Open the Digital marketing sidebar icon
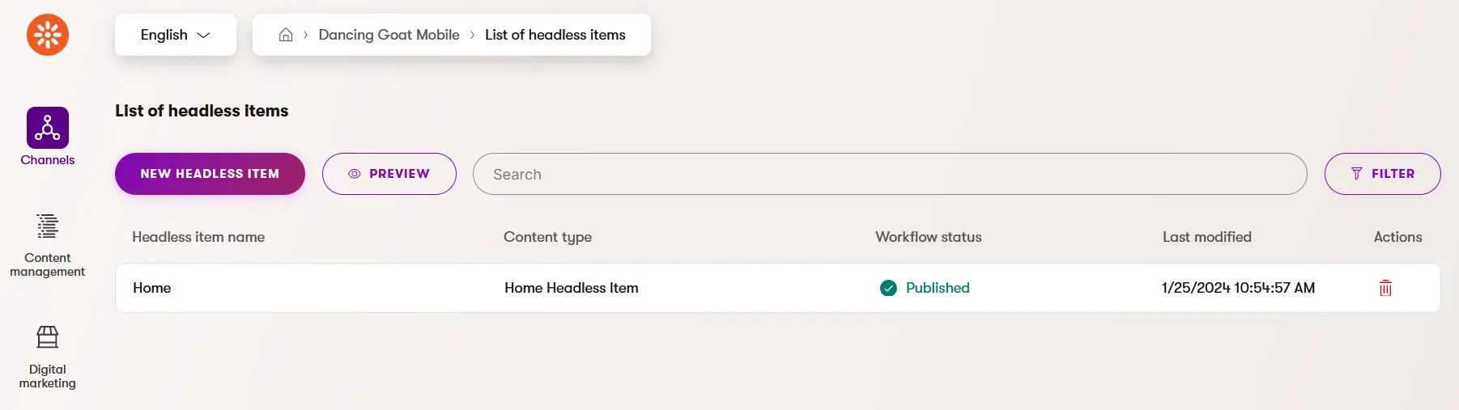 (48, 336)
